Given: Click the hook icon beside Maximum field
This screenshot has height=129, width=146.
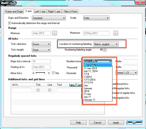Looking at the screenshot, I should click(116, 33).
